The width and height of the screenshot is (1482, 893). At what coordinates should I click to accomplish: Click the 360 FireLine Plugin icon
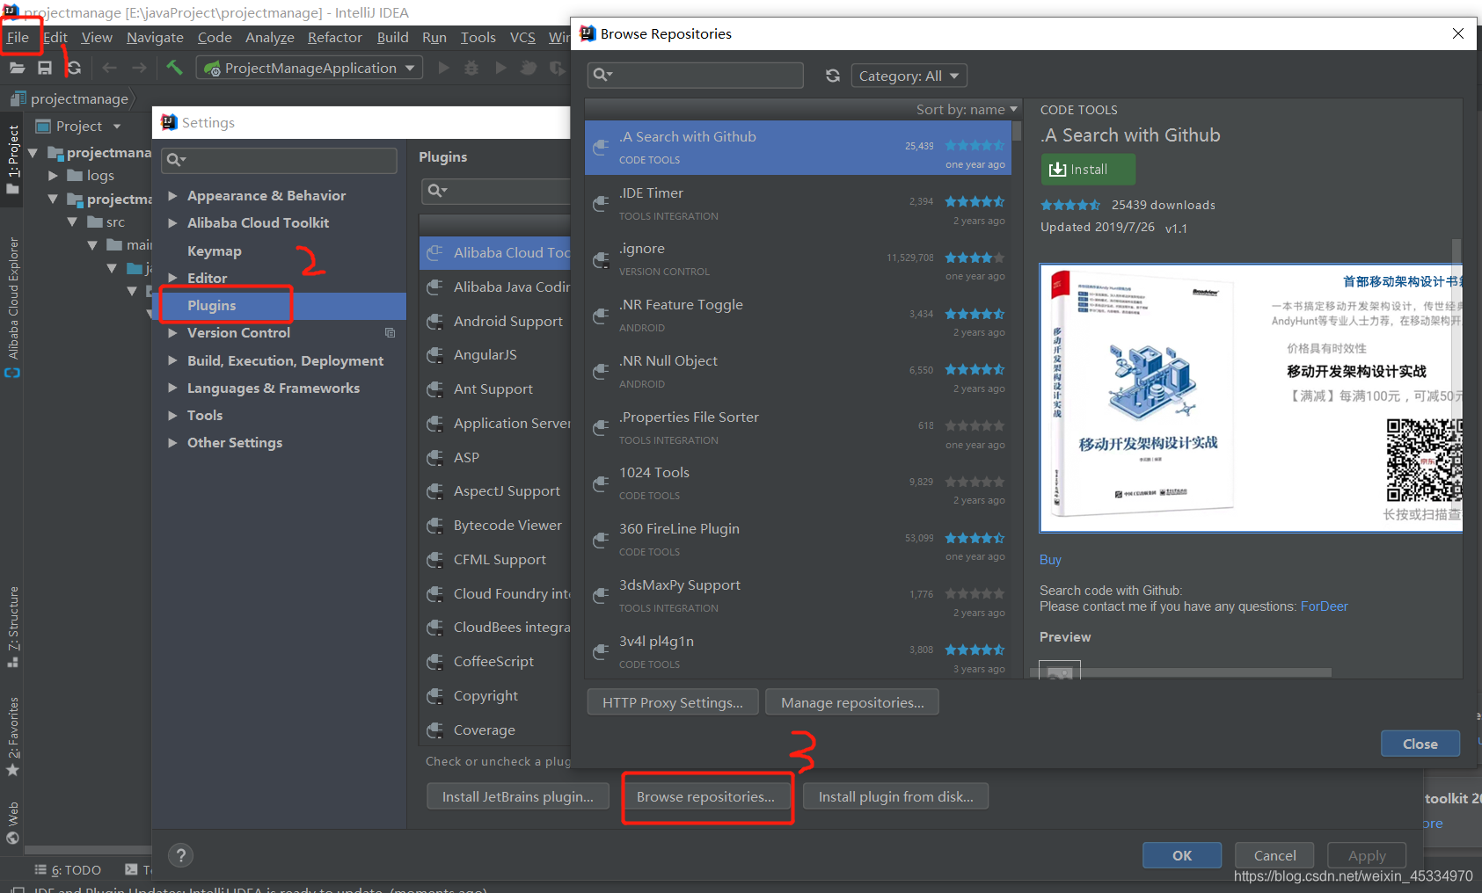point(601,540)
